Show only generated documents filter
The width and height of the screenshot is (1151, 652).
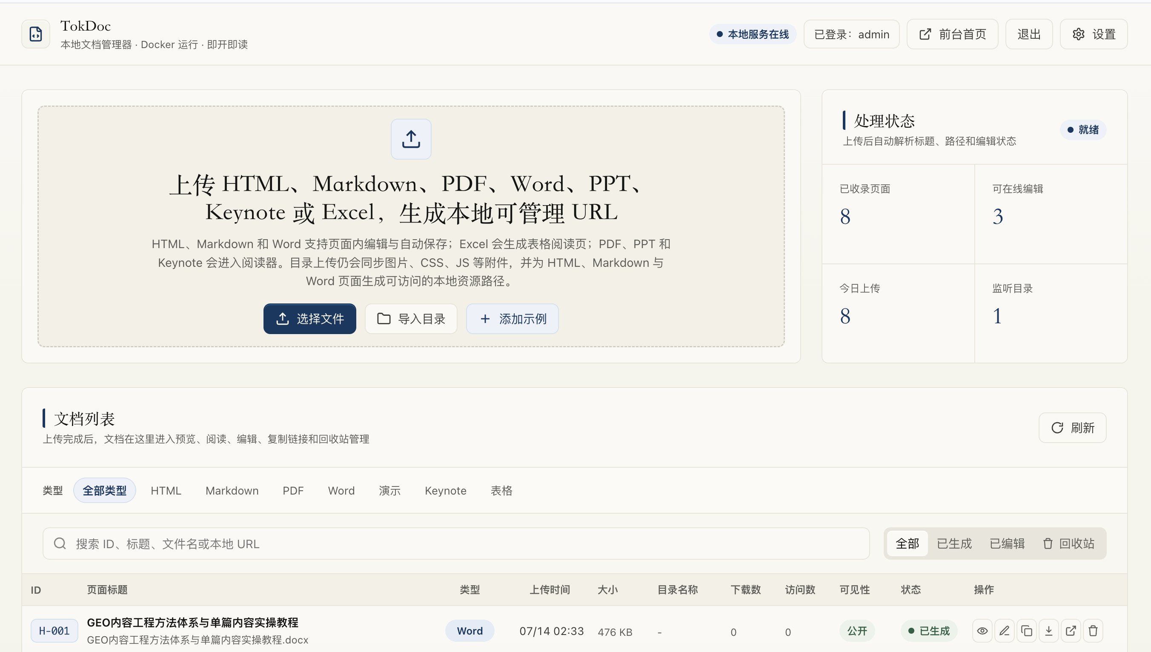click(954, 543)
